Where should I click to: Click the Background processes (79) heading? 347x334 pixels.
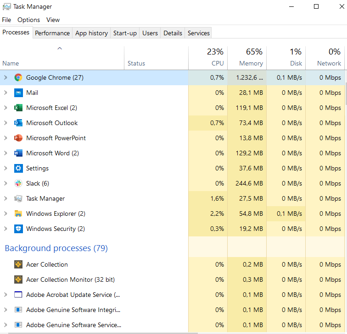[x=56, y=248]
